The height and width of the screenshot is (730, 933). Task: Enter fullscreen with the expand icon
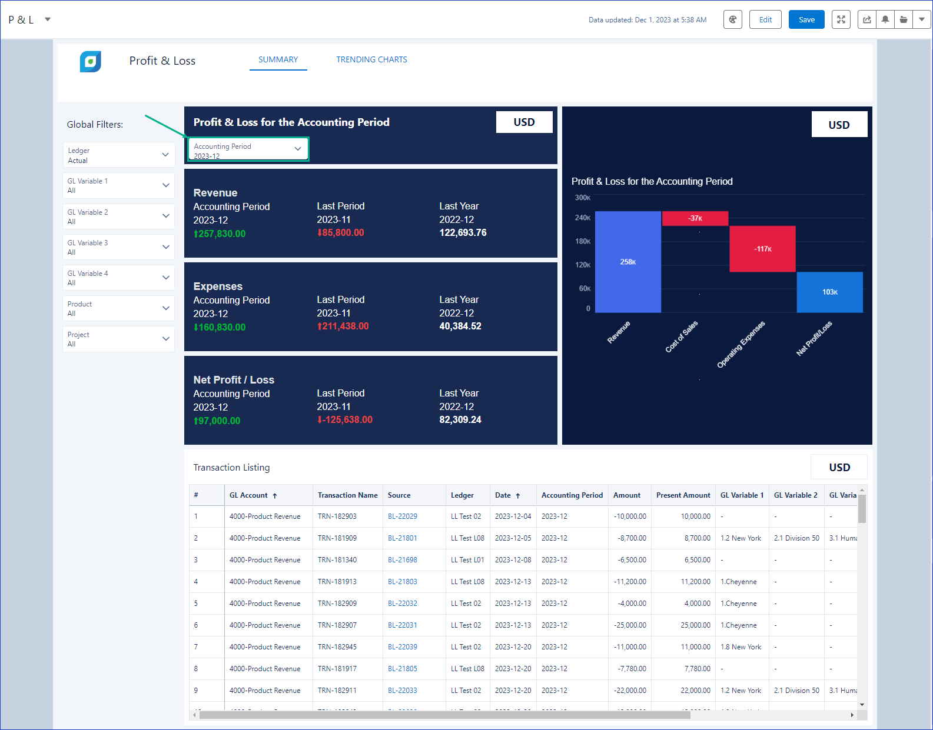coord(841,19)
